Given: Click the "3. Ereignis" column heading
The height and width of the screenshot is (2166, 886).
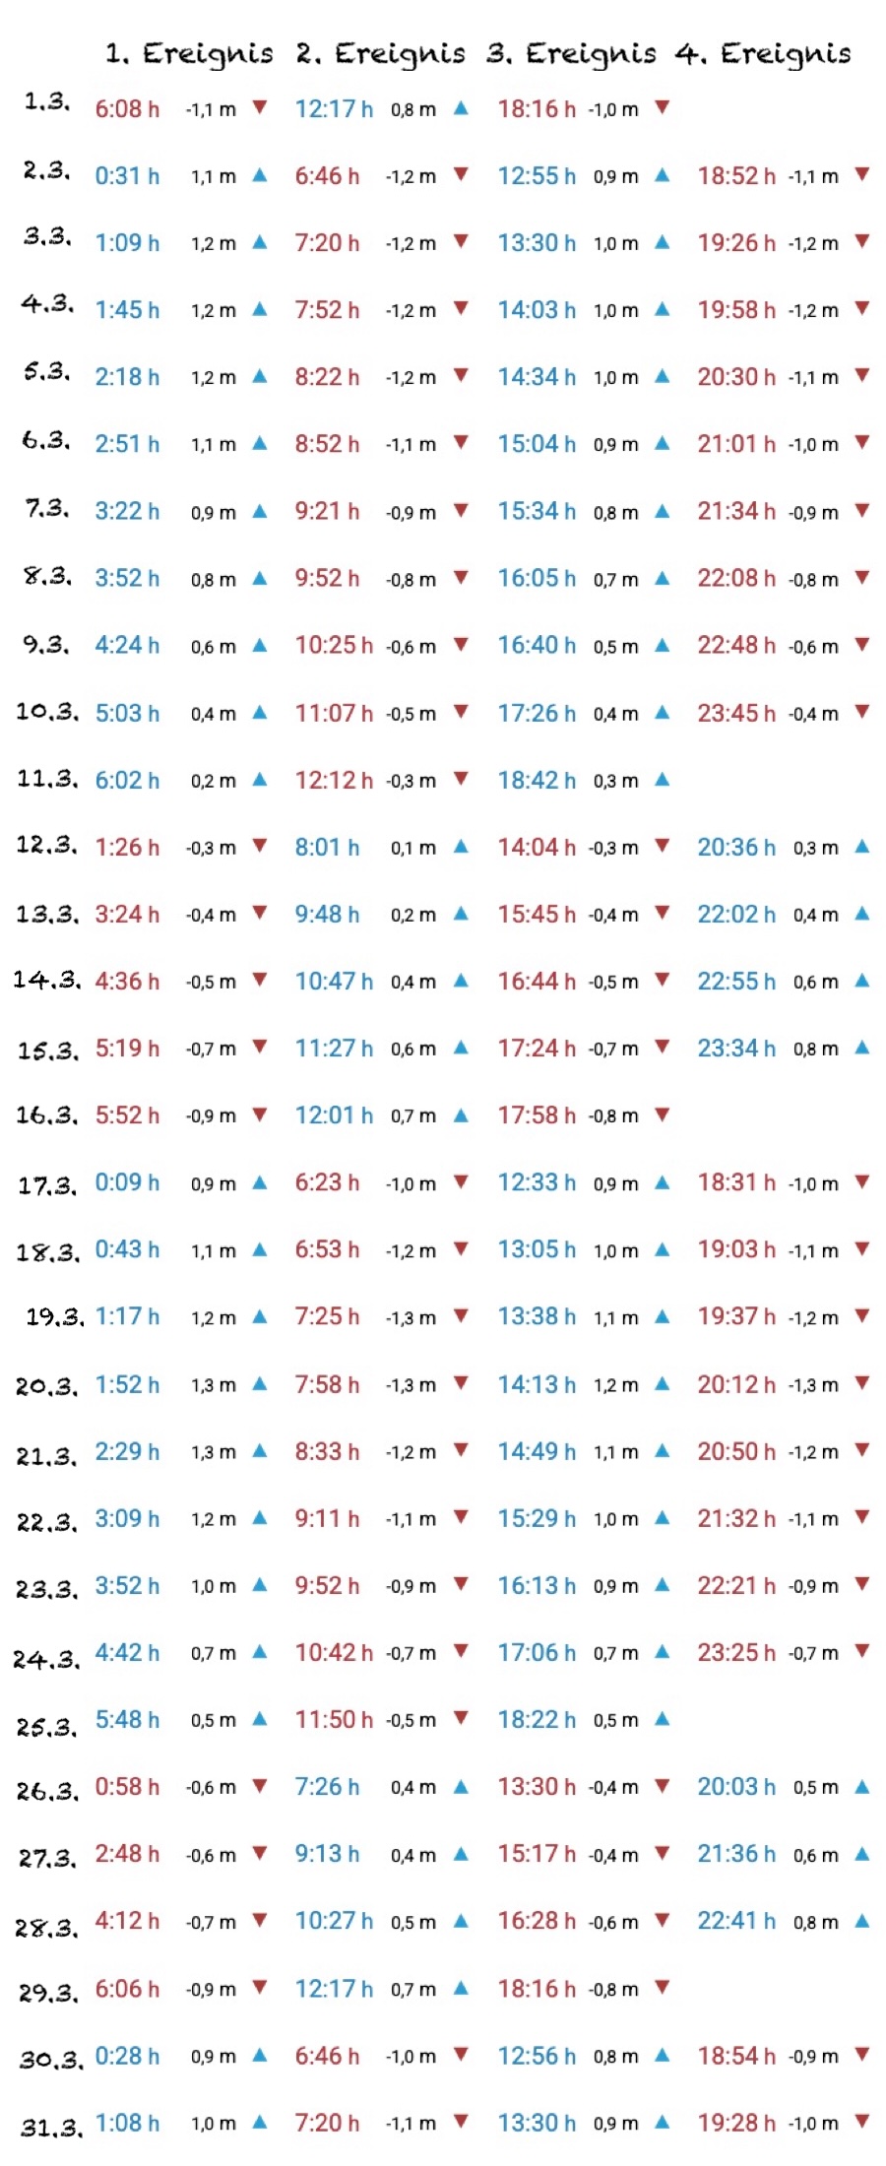Looking at the screenshot, I should tap(571, 53).
